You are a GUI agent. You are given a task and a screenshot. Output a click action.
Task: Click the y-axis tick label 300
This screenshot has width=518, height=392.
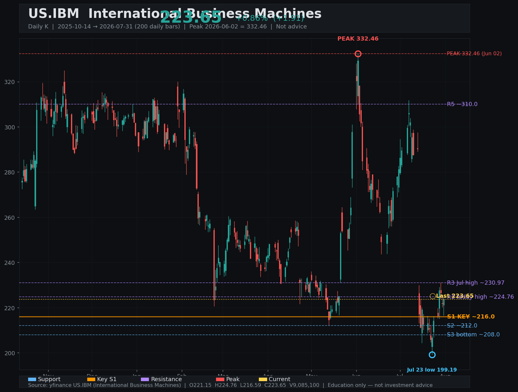point(10,127)
